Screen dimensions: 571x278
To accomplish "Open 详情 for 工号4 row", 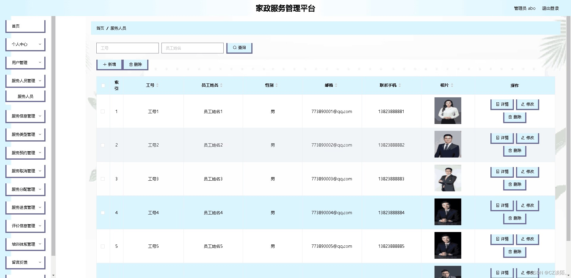I will (502, 205).
